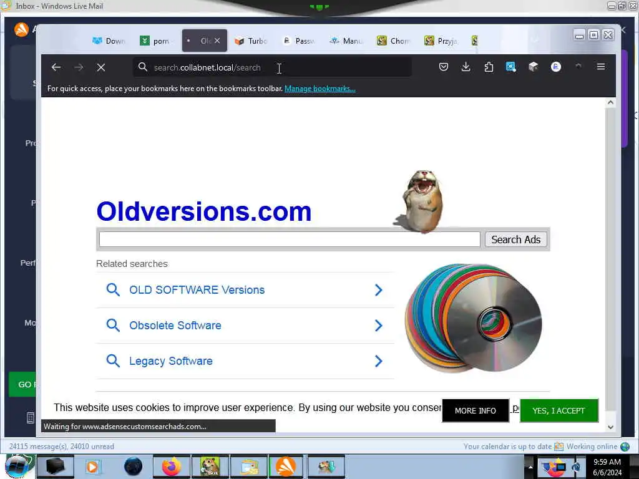639x479 pixels.
Task: Click MORE INFO on cookie banner
Action: pyautogui.click(x=475, y=410)
